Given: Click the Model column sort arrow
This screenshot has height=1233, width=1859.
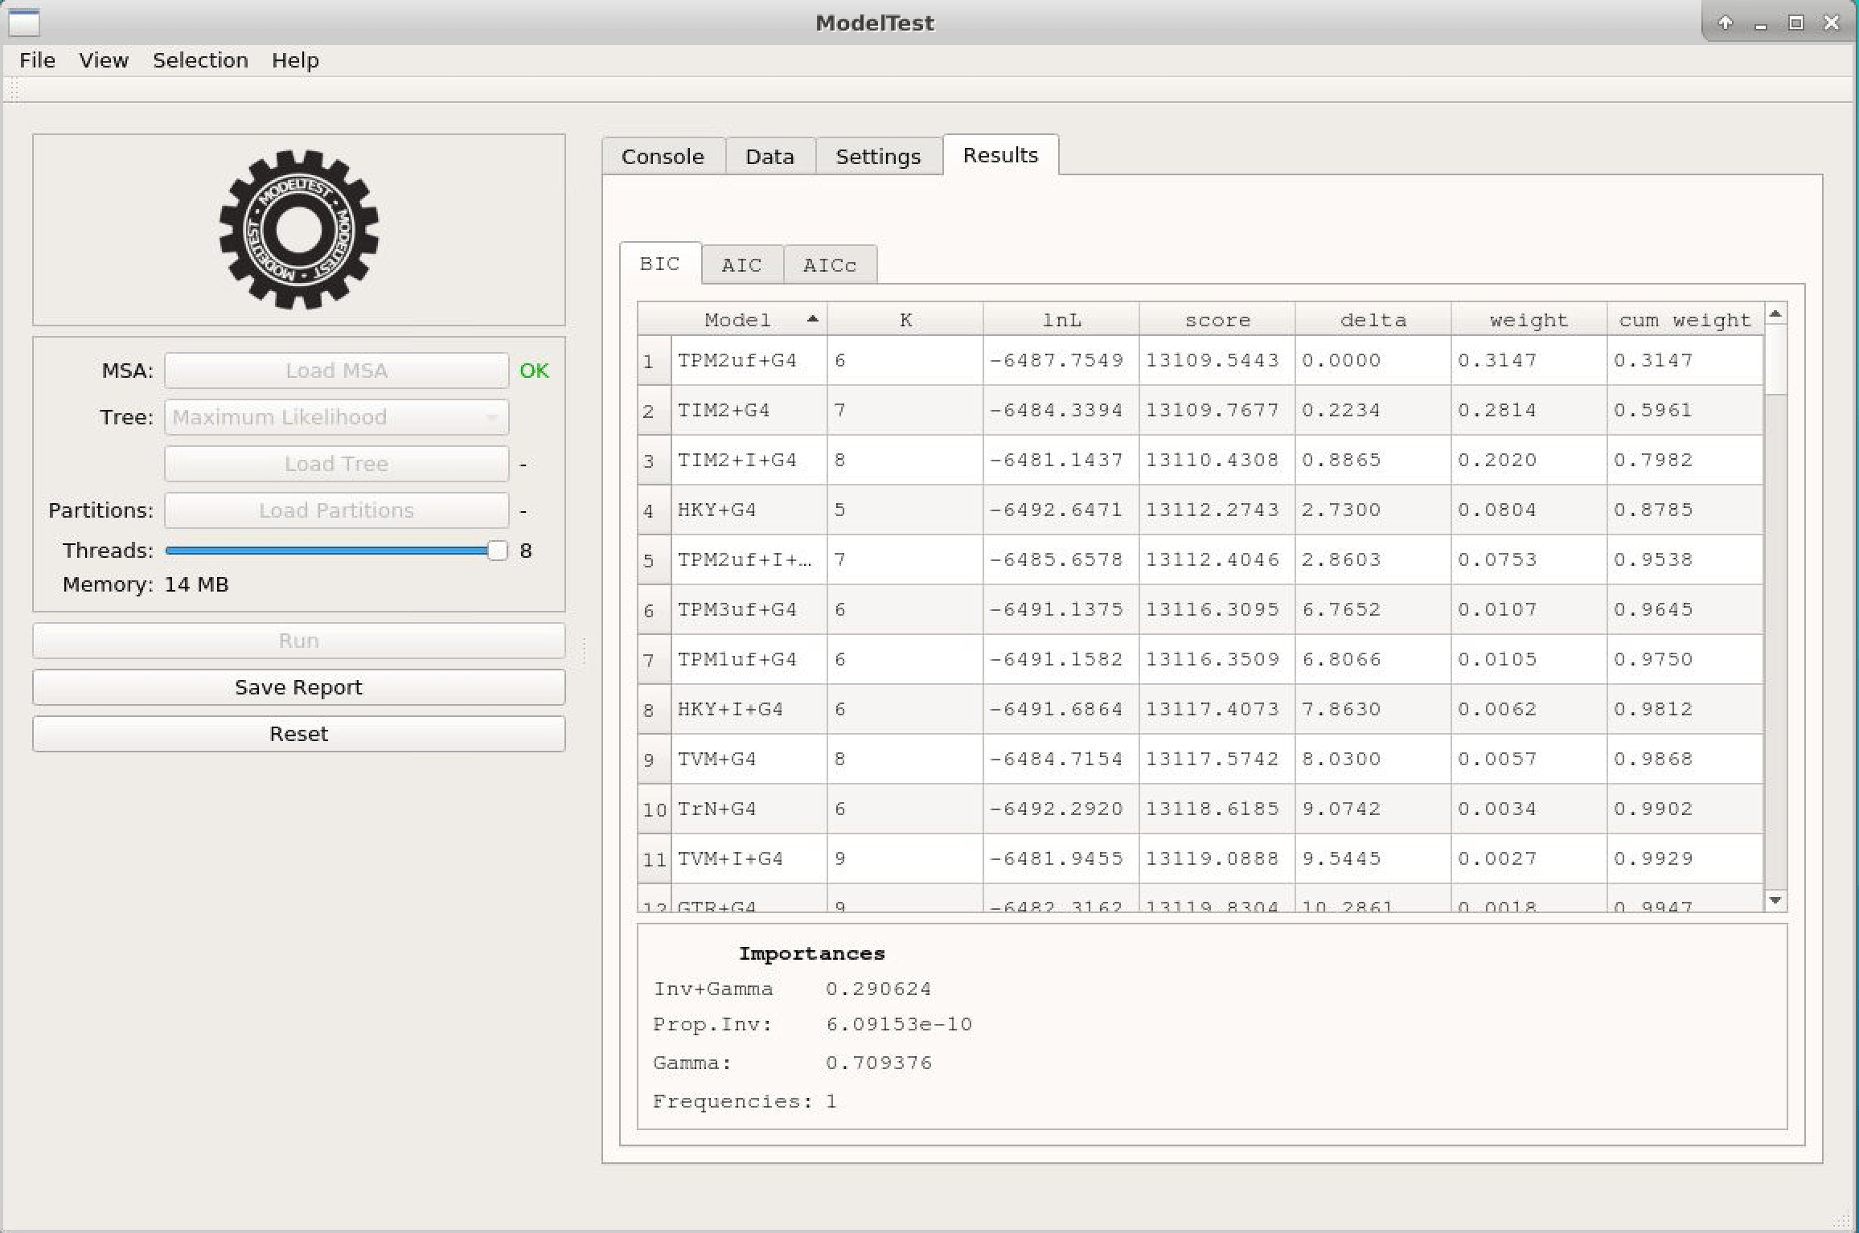Looking at the screenshot, I should pos(812,320).
